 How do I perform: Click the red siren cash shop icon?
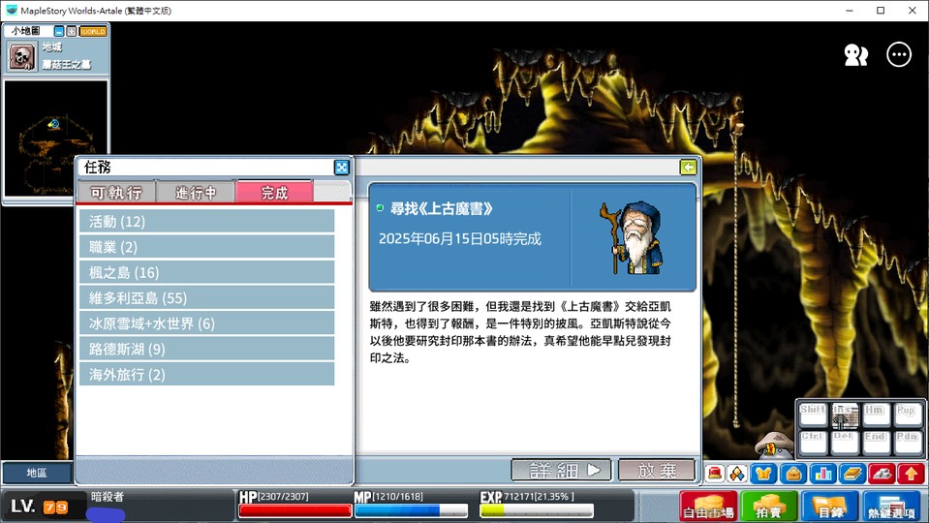(715, 474)
